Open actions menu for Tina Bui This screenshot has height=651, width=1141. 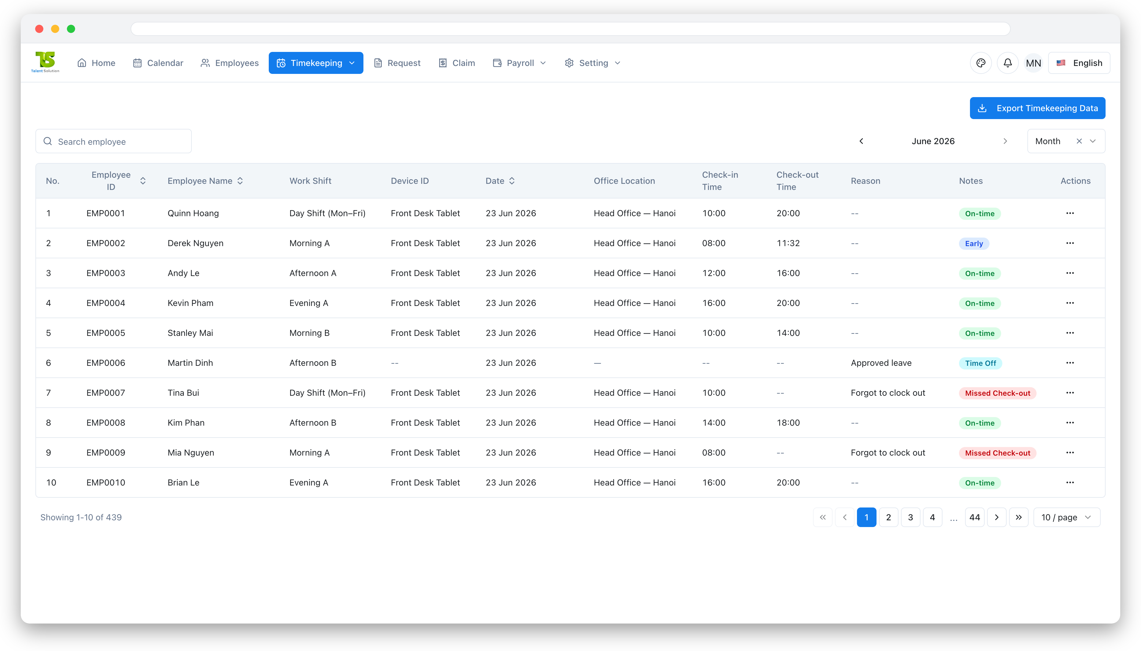1070,393
